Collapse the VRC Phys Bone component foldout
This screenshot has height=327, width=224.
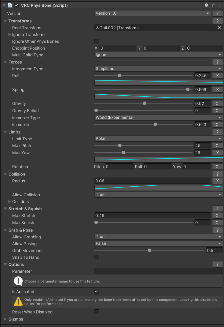click(4, 5)
